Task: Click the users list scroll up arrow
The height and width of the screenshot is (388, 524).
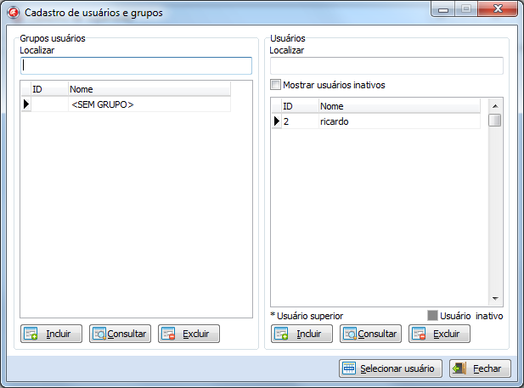Action: (494, 104)
